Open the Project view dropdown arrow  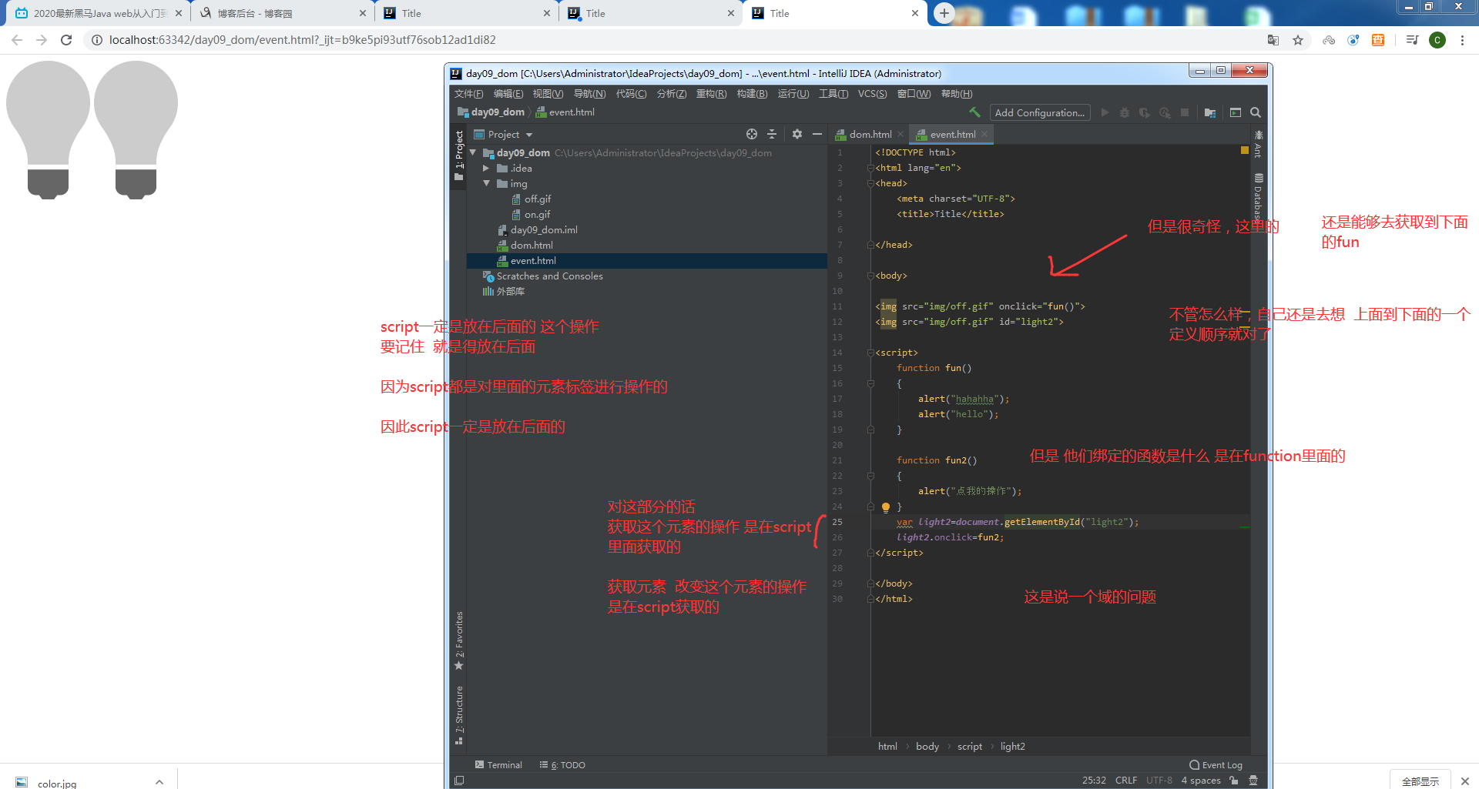(x=529, y=135)
